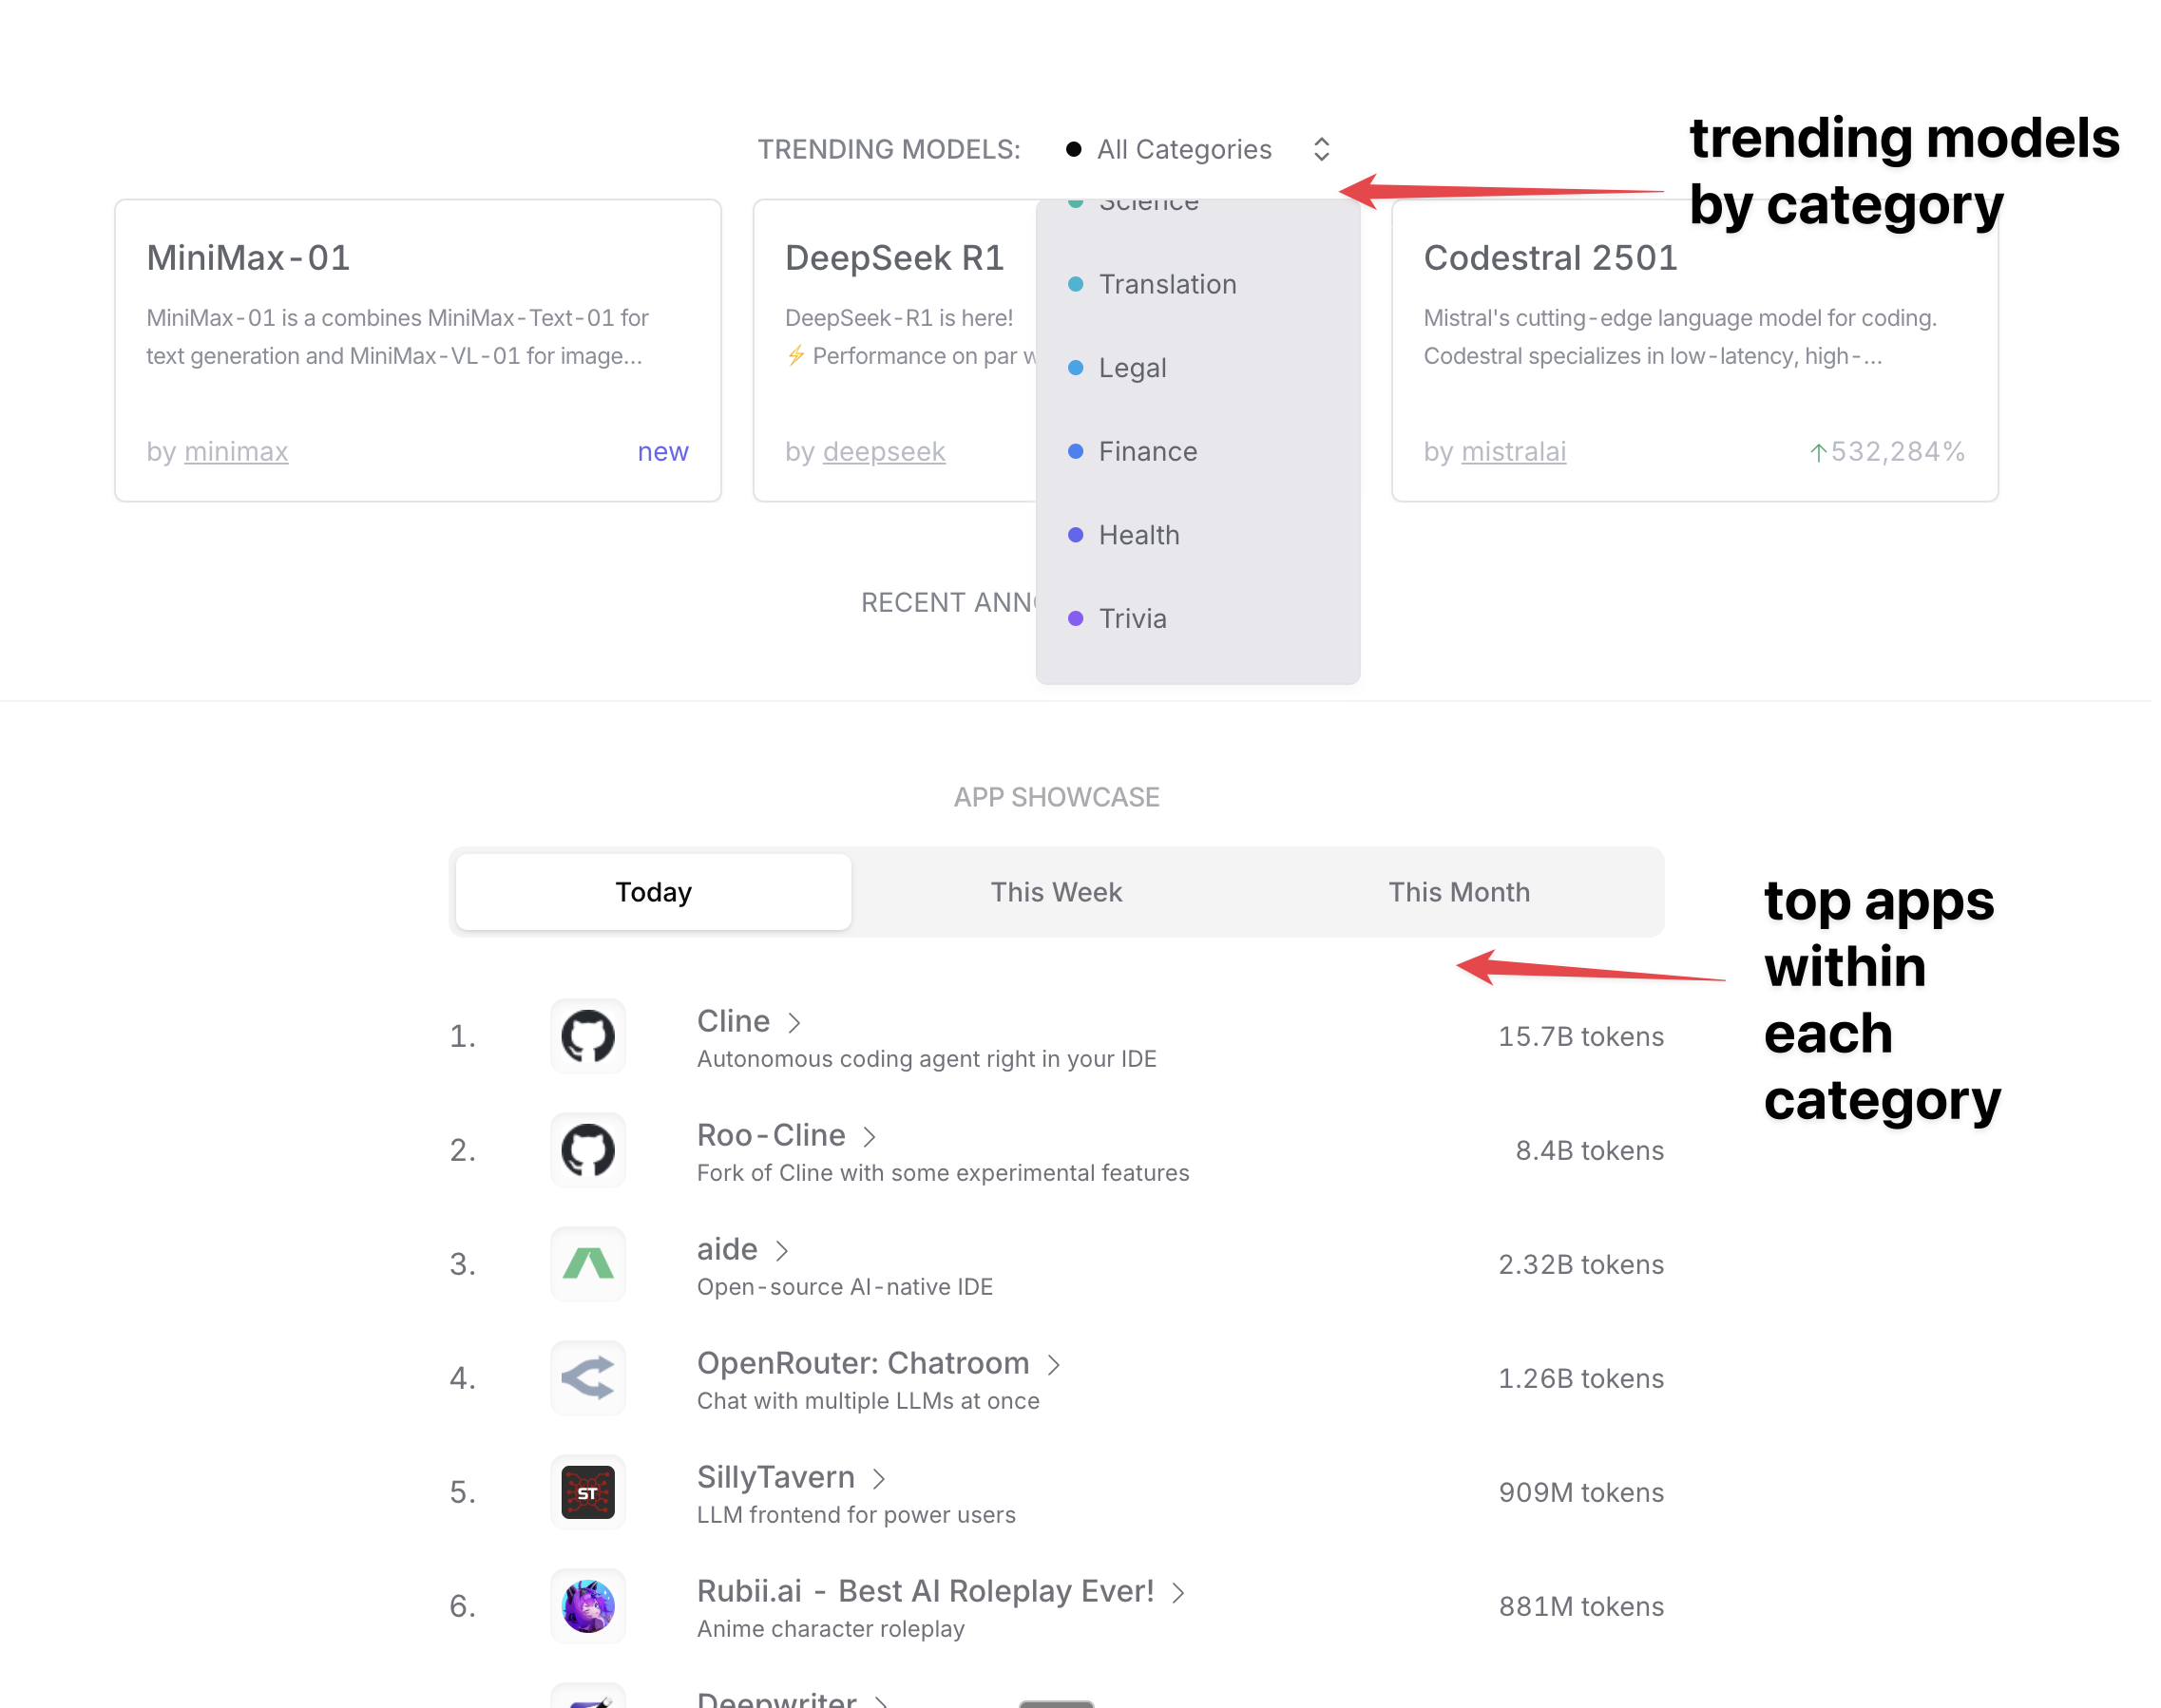The width and height of the screenshot is (2161, 1708).
Task: Switch to the This Week tab
Action: 1056,892
